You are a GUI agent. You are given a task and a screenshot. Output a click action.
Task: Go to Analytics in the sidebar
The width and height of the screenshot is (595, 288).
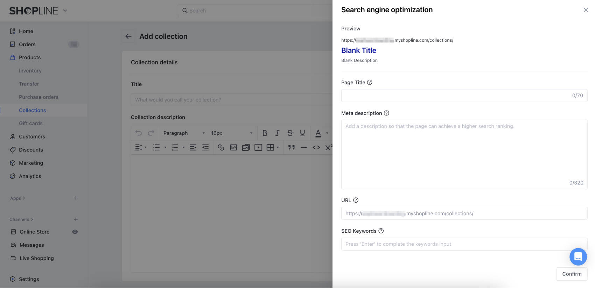(30, 176)
